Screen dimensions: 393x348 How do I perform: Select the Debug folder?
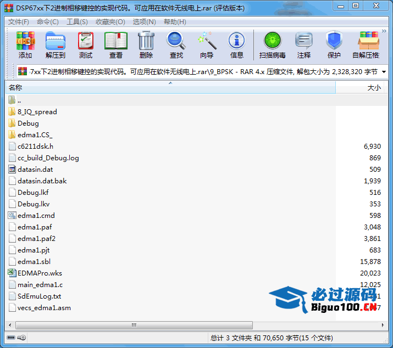(x=24, y=123)
